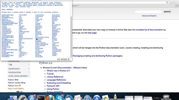179x100 pixels.
Task: Open Safari compass icon in Dock
Action: (87, 98)
